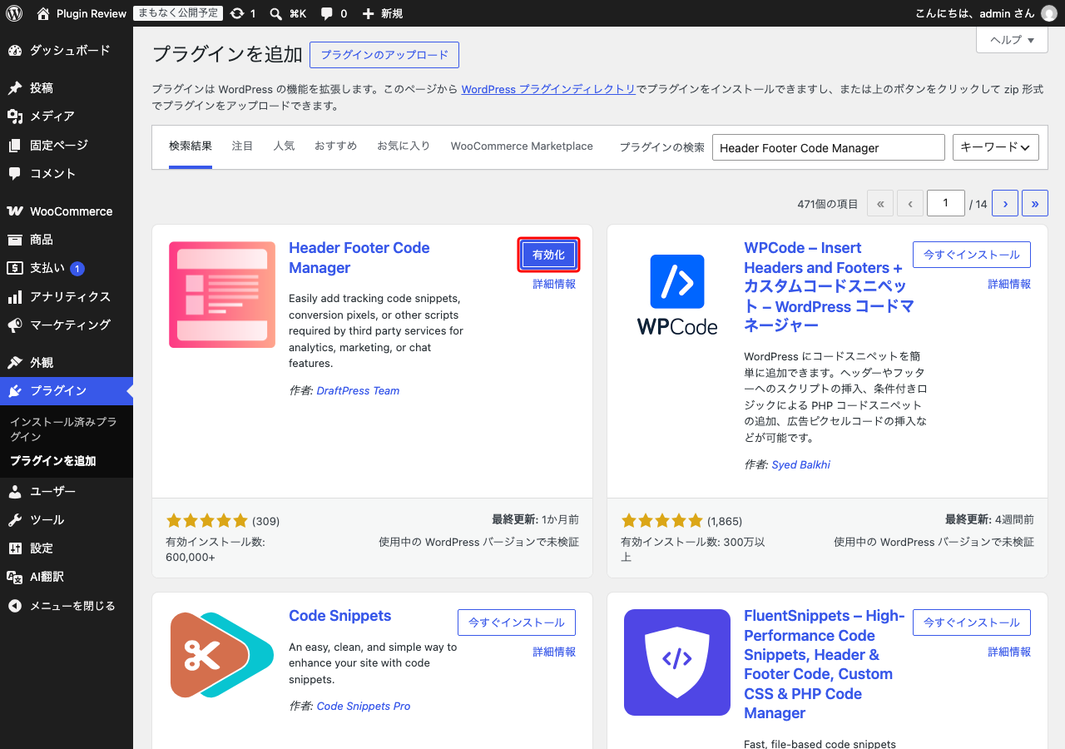Click the FluentSnippets shield logo thumbnail
This screenshot has width=1065, height=749.
[x=677, y=662]
